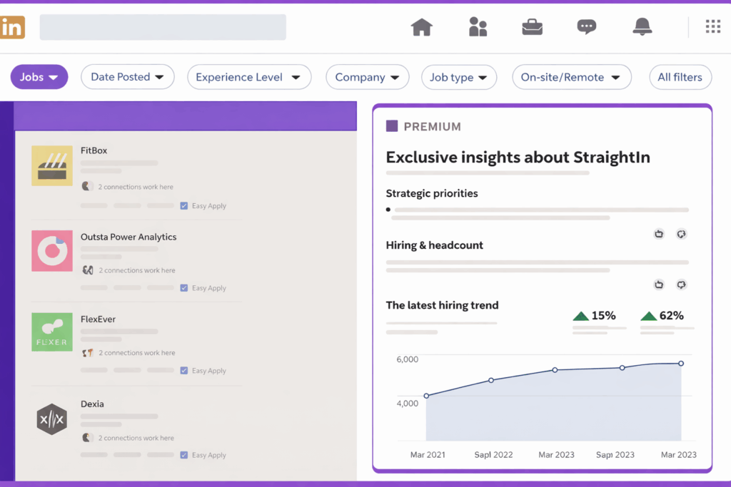Toggle Easy Apply checkbox for FlexEver
Image resolution: width=731 pixels, height=487 pixels.
click(184, 371)
